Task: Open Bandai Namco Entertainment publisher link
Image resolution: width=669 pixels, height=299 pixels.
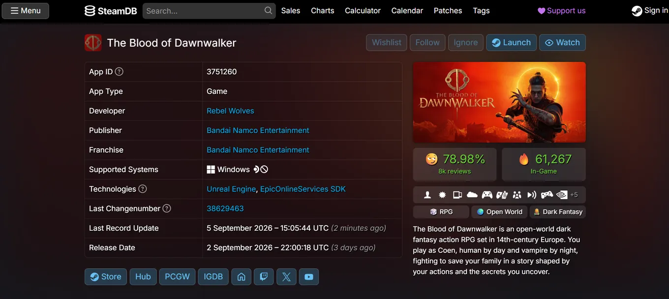Action: point(258,130)
